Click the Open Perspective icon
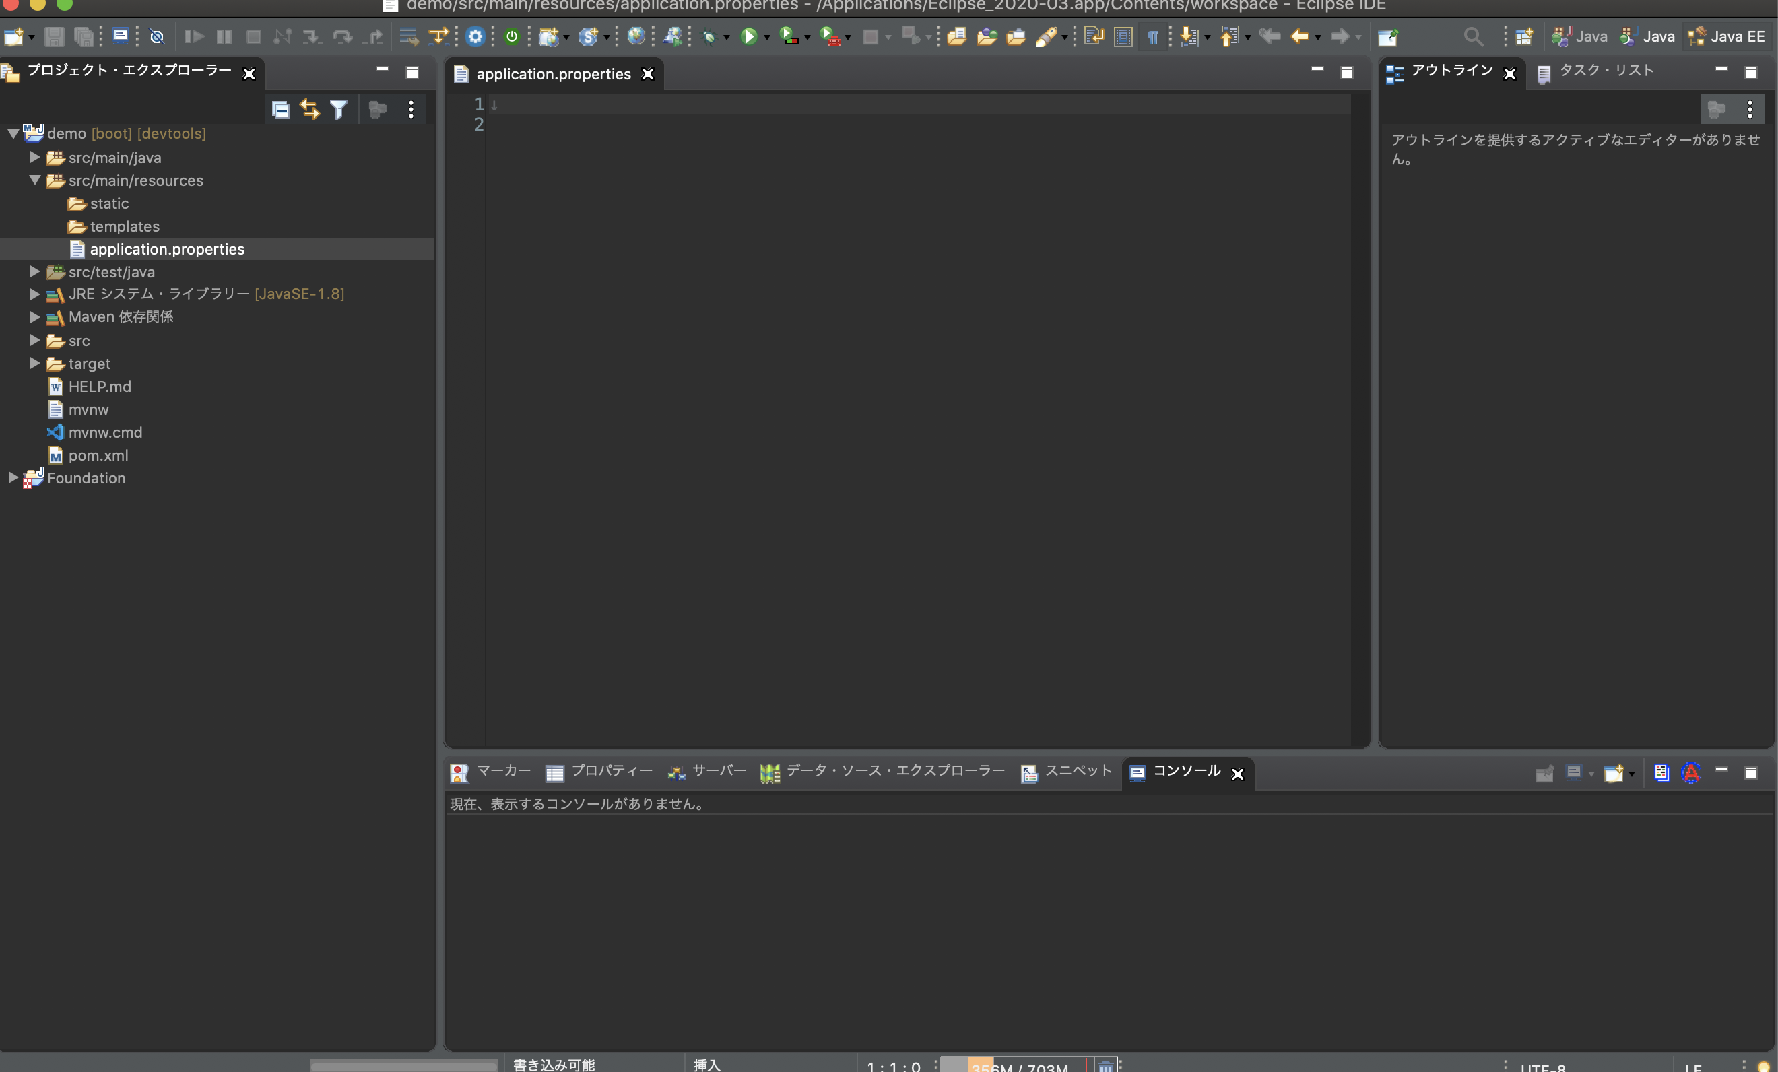 coord(1523,36)
